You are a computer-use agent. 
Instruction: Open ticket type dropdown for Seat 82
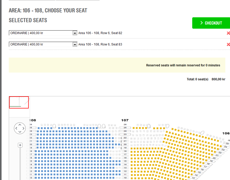[43, 33]
